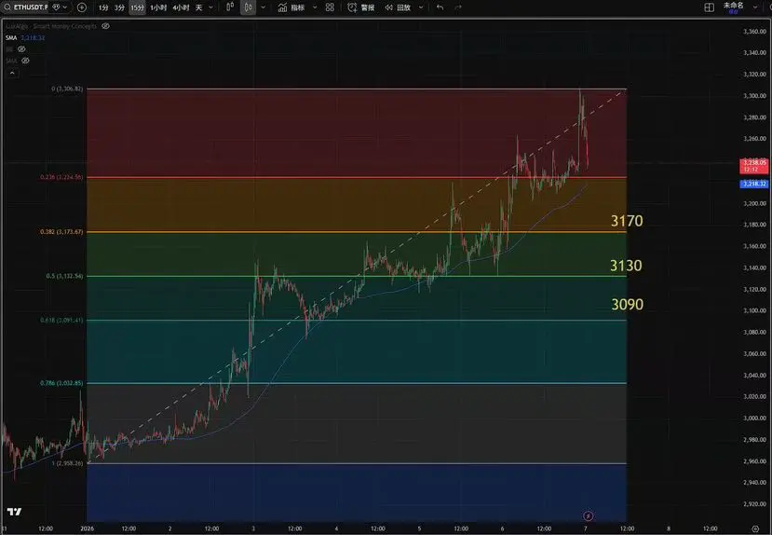Click the 3,000.00 price scale value

pyautogui.click(x=754, y=418)
